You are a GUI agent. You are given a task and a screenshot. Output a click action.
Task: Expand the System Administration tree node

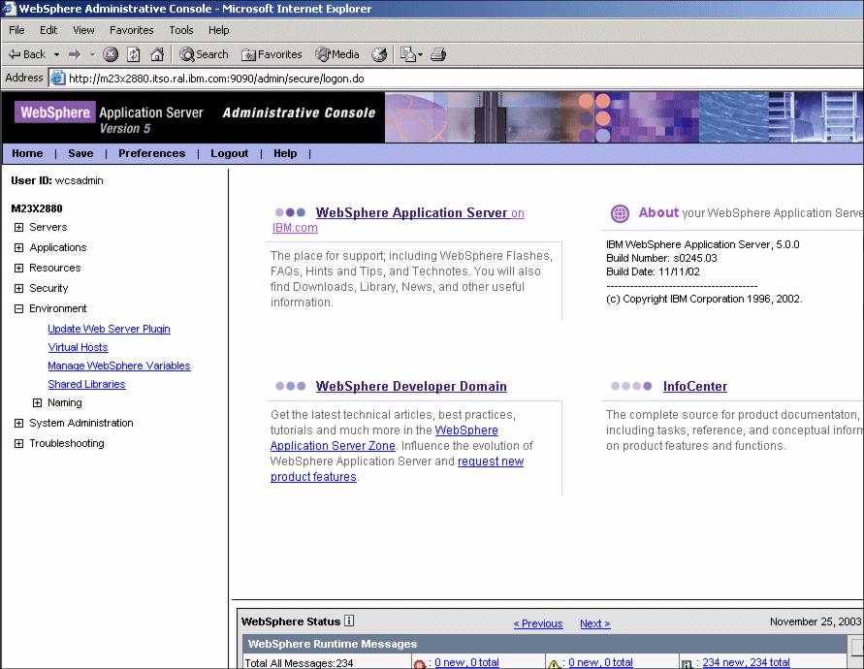tap(18, 424)
